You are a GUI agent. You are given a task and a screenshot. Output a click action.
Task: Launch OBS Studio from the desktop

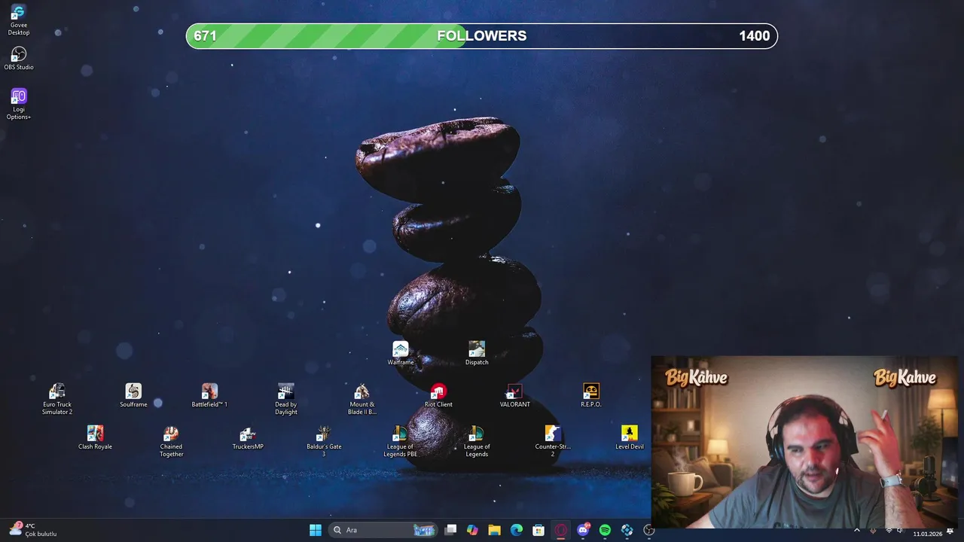(x=19, y=59)
